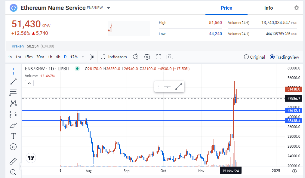305x178 pixels.
Task: Open the candlestick chart style selector
Action: (92, 57)
